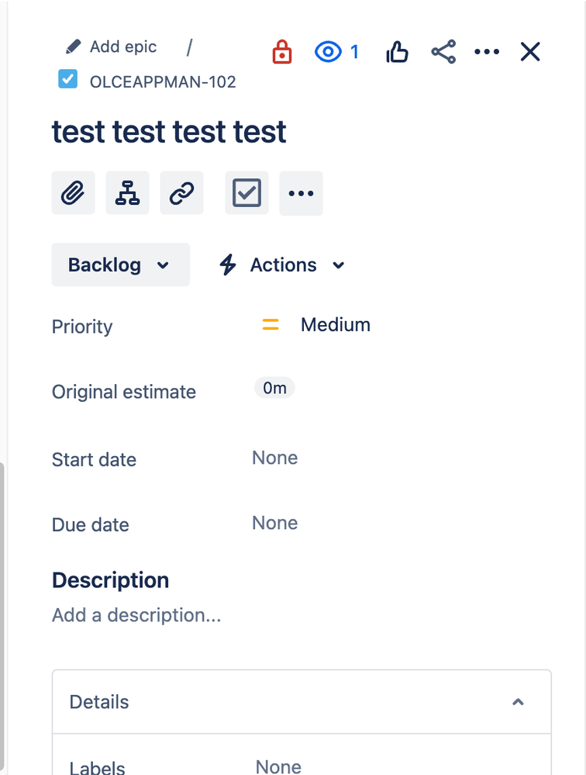The width and height of the screenshot is (586, 775).
Task: Open the Actions dropdown menu
Action: (282, 265)
